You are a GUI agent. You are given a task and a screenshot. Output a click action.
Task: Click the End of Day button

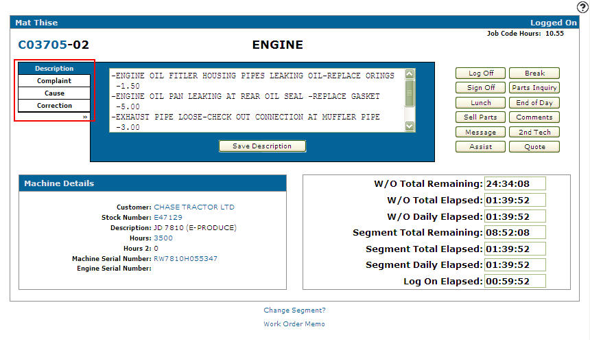(x=534, y=103)
